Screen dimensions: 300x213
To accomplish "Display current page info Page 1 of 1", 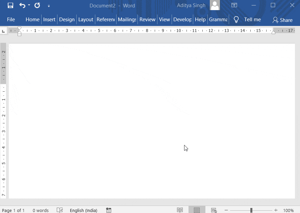I will 14,210.
